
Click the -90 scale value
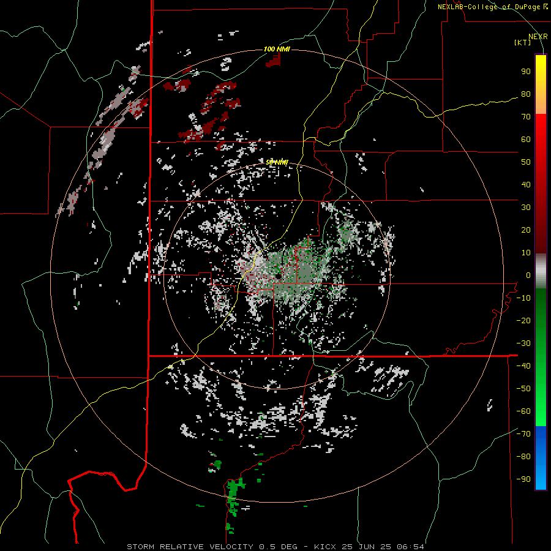(523, 479)
